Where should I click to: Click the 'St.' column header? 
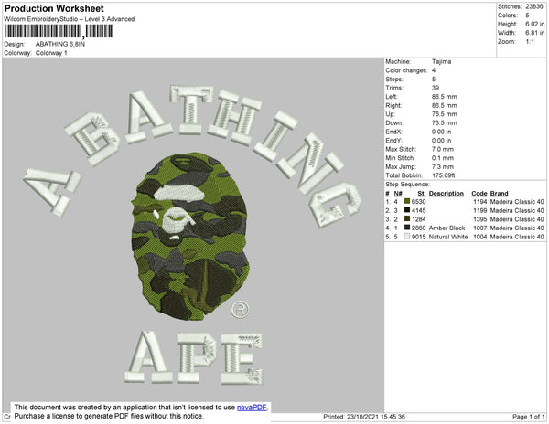[x=422, y=194]
